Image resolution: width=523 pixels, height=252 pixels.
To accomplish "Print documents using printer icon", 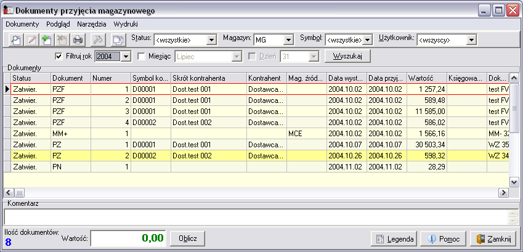I will 78,40.
